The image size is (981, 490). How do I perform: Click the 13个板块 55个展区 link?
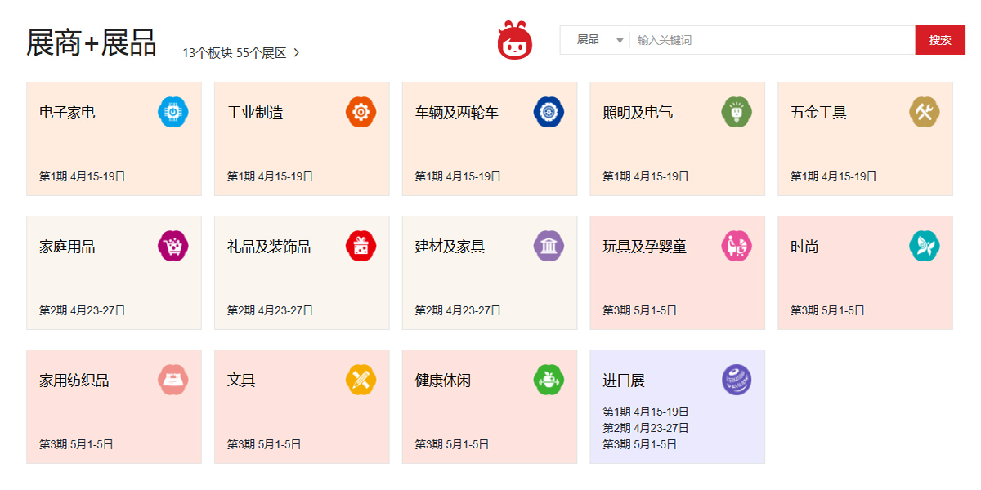click(233, 51)
